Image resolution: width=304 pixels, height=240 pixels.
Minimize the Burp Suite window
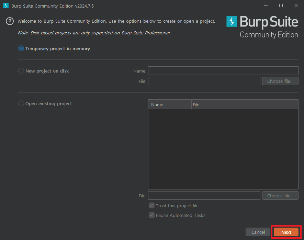click(x=266, y=6)
